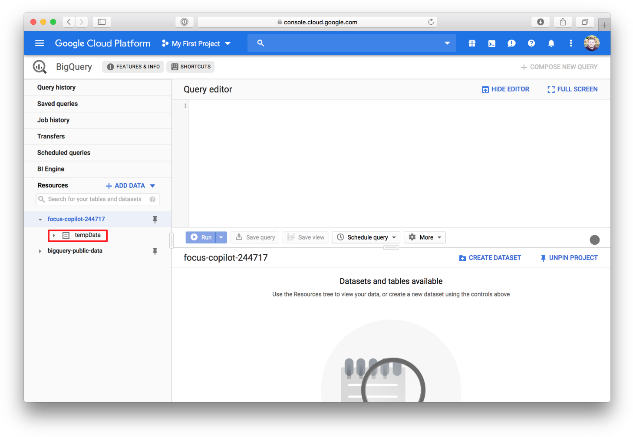The height and width of the screenshot is (437, 633).
Task: Toggle Safari sidebar button
Action: pos(102,22)
